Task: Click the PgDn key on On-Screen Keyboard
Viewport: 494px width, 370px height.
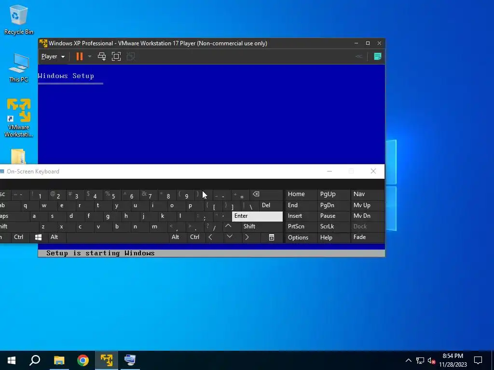Action: (x=333, y=205)
